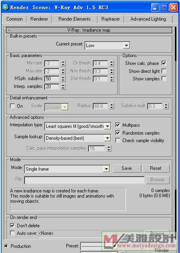
Task: Click the Radius spinner arrows in Detail enhancement
Action: click(112, 106)
